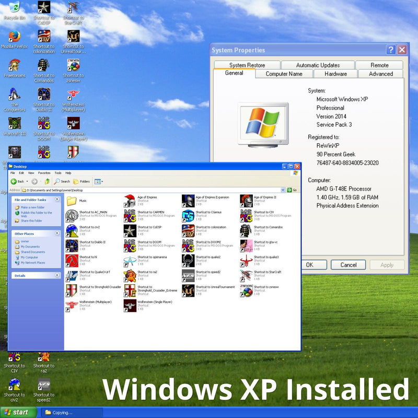Click the Up folder toolbar icon

[47, 181]
